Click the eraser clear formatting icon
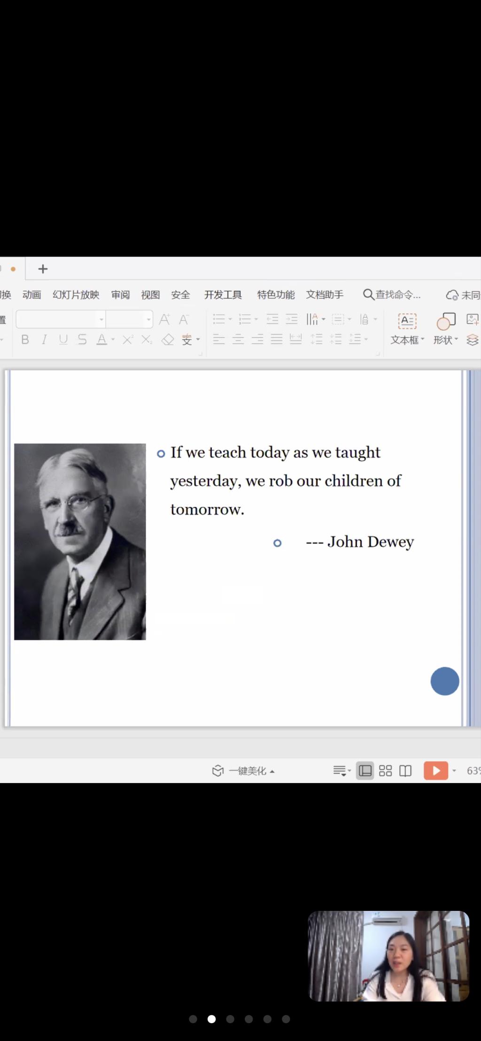Viewport: 481px width, 1041px height. click(x=168, y=340)
